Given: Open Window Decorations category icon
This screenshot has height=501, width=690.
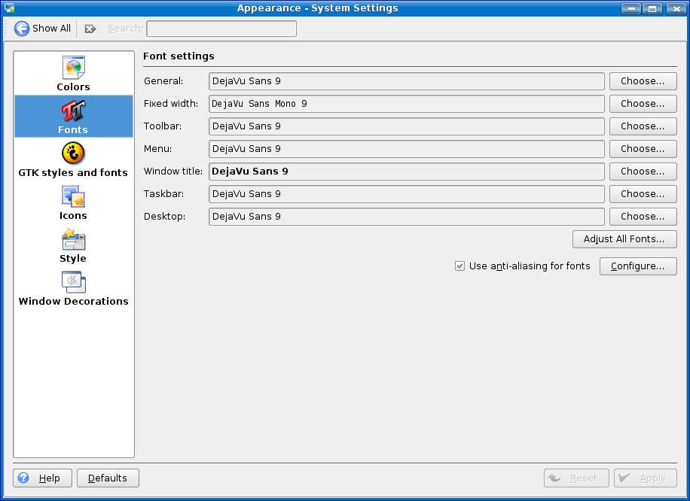Looking at the screenshot, I should pyautogui.click(x=73, y=283).
